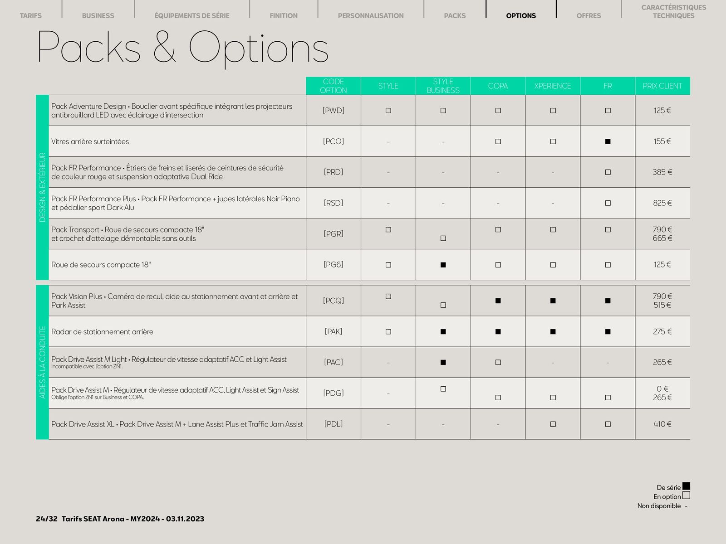The width and height of the screenshot is (726, 544).
Task: Click the Pack Drive Assist XL description
Action: click(177, 424)
